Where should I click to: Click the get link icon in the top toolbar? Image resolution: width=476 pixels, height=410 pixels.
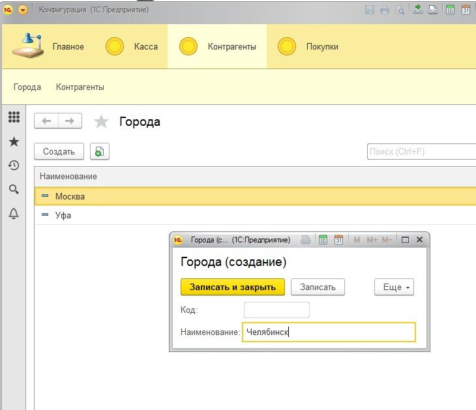418,9
